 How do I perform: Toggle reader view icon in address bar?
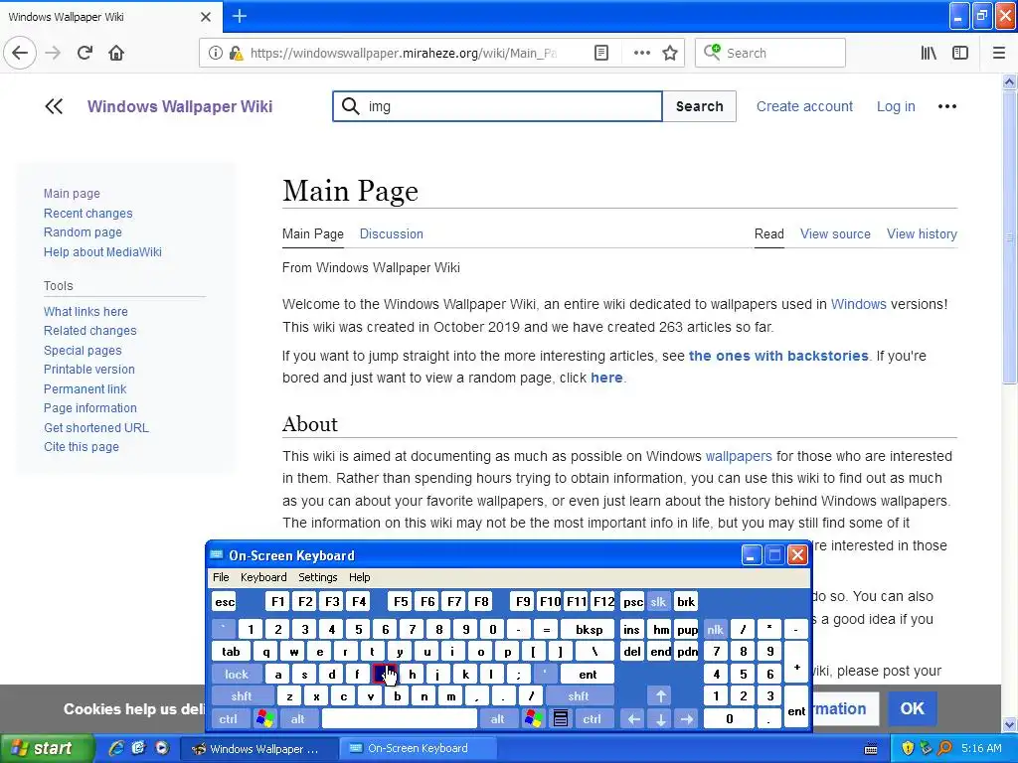pos(601,54)
